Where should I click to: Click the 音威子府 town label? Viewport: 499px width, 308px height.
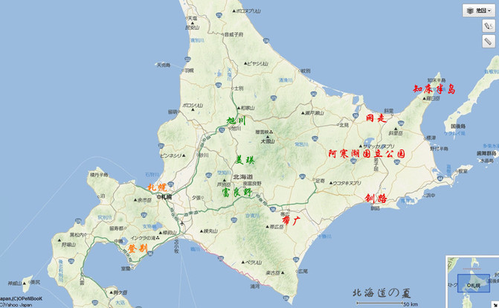point(234,34)
